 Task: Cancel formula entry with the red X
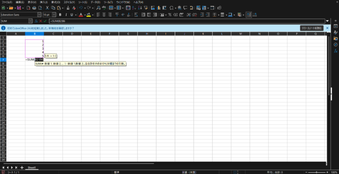pos(41,21)
